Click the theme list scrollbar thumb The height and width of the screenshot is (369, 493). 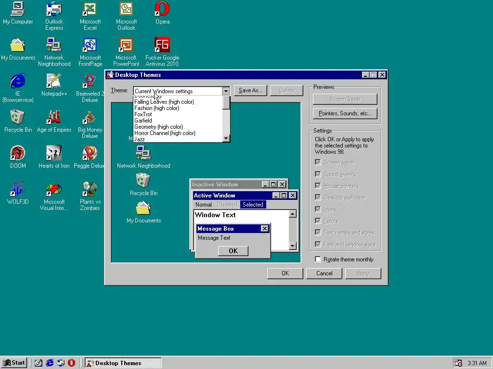[226, 103]
